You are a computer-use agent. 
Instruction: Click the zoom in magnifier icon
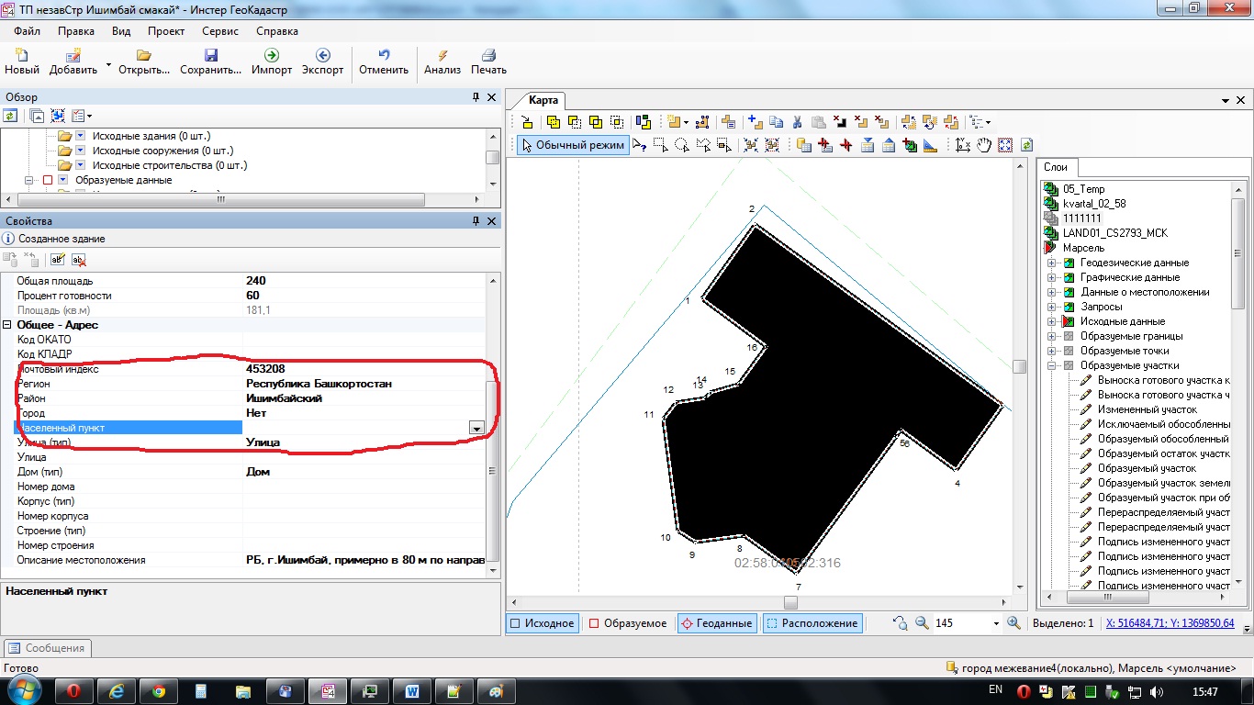(x=1013, y=623)
